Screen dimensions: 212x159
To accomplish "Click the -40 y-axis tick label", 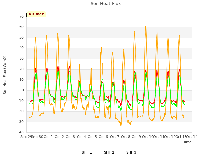I will click(x=21, y=132).
